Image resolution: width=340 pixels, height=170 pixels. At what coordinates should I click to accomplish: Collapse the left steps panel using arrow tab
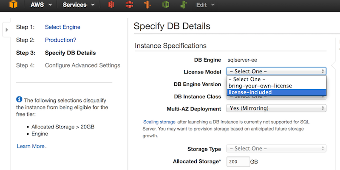[7, 29]
